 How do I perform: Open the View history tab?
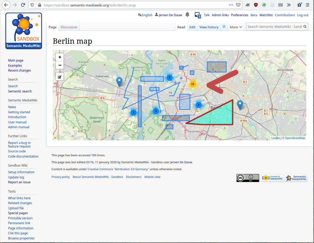209,27
